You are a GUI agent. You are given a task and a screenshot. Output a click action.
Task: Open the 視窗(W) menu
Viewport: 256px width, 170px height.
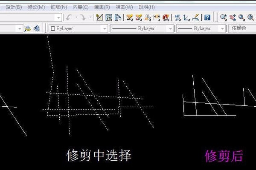[124, 7]
